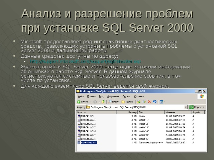Open the Справка menu
This screenshot has height=160, width=214.
[139, 96]
